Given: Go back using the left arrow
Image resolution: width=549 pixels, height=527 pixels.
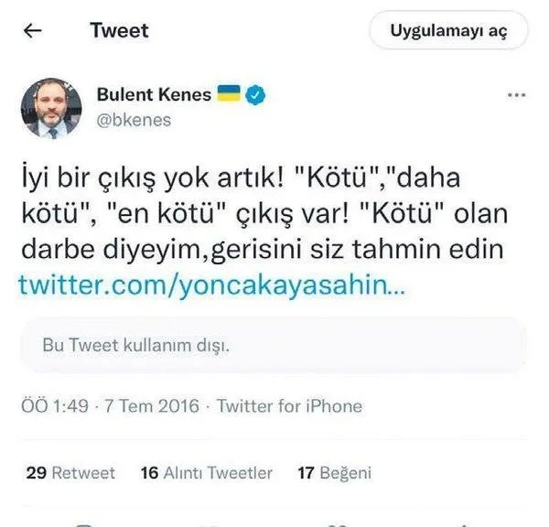Looking at the screenshot, I should coord(33,31).
